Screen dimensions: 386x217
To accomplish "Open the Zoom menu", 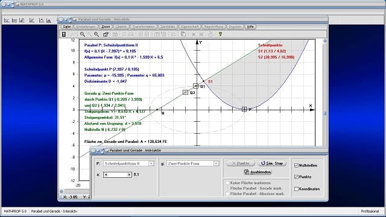I will (x=106, y=27).
